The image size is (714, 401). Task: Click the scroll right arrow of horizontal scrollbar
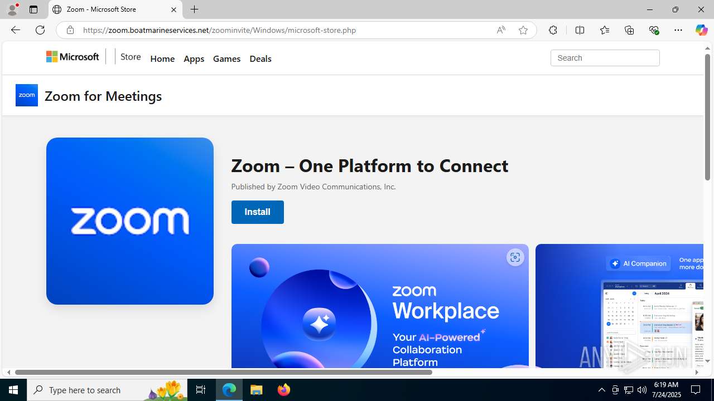697,372
